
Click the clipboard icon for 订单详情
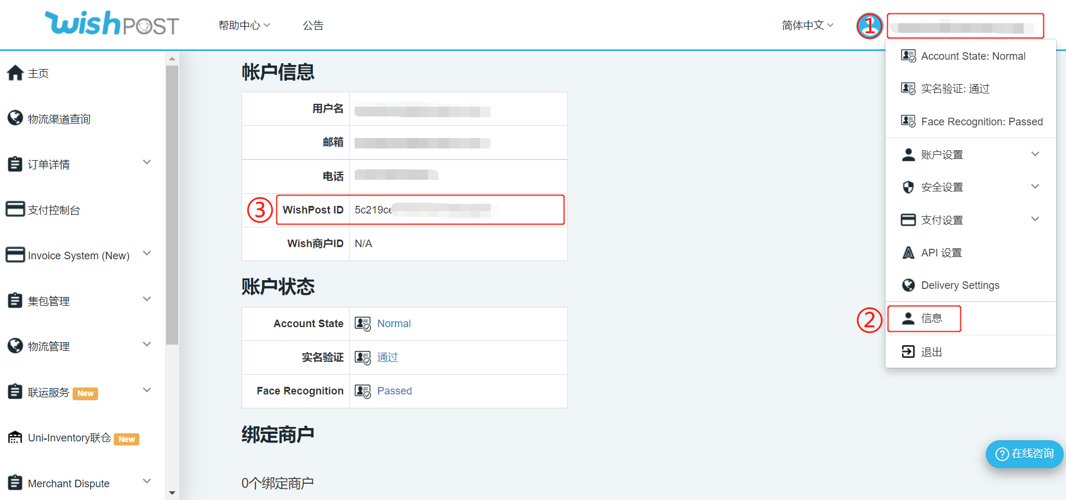[15, 164]
